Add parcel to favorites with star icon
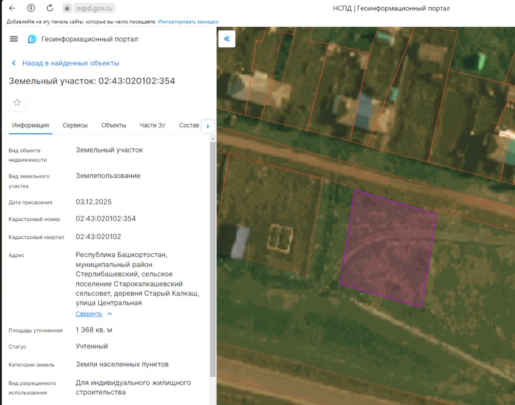The width and height of the screenshot is (515, 405). [17, 103]
